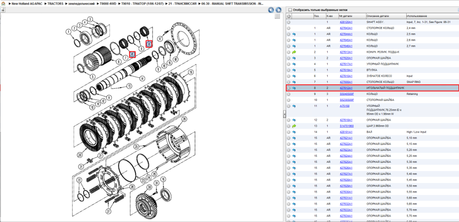Click blue arrow icon for part 427619A1
459x222 pixels.
tap(294, 70)
